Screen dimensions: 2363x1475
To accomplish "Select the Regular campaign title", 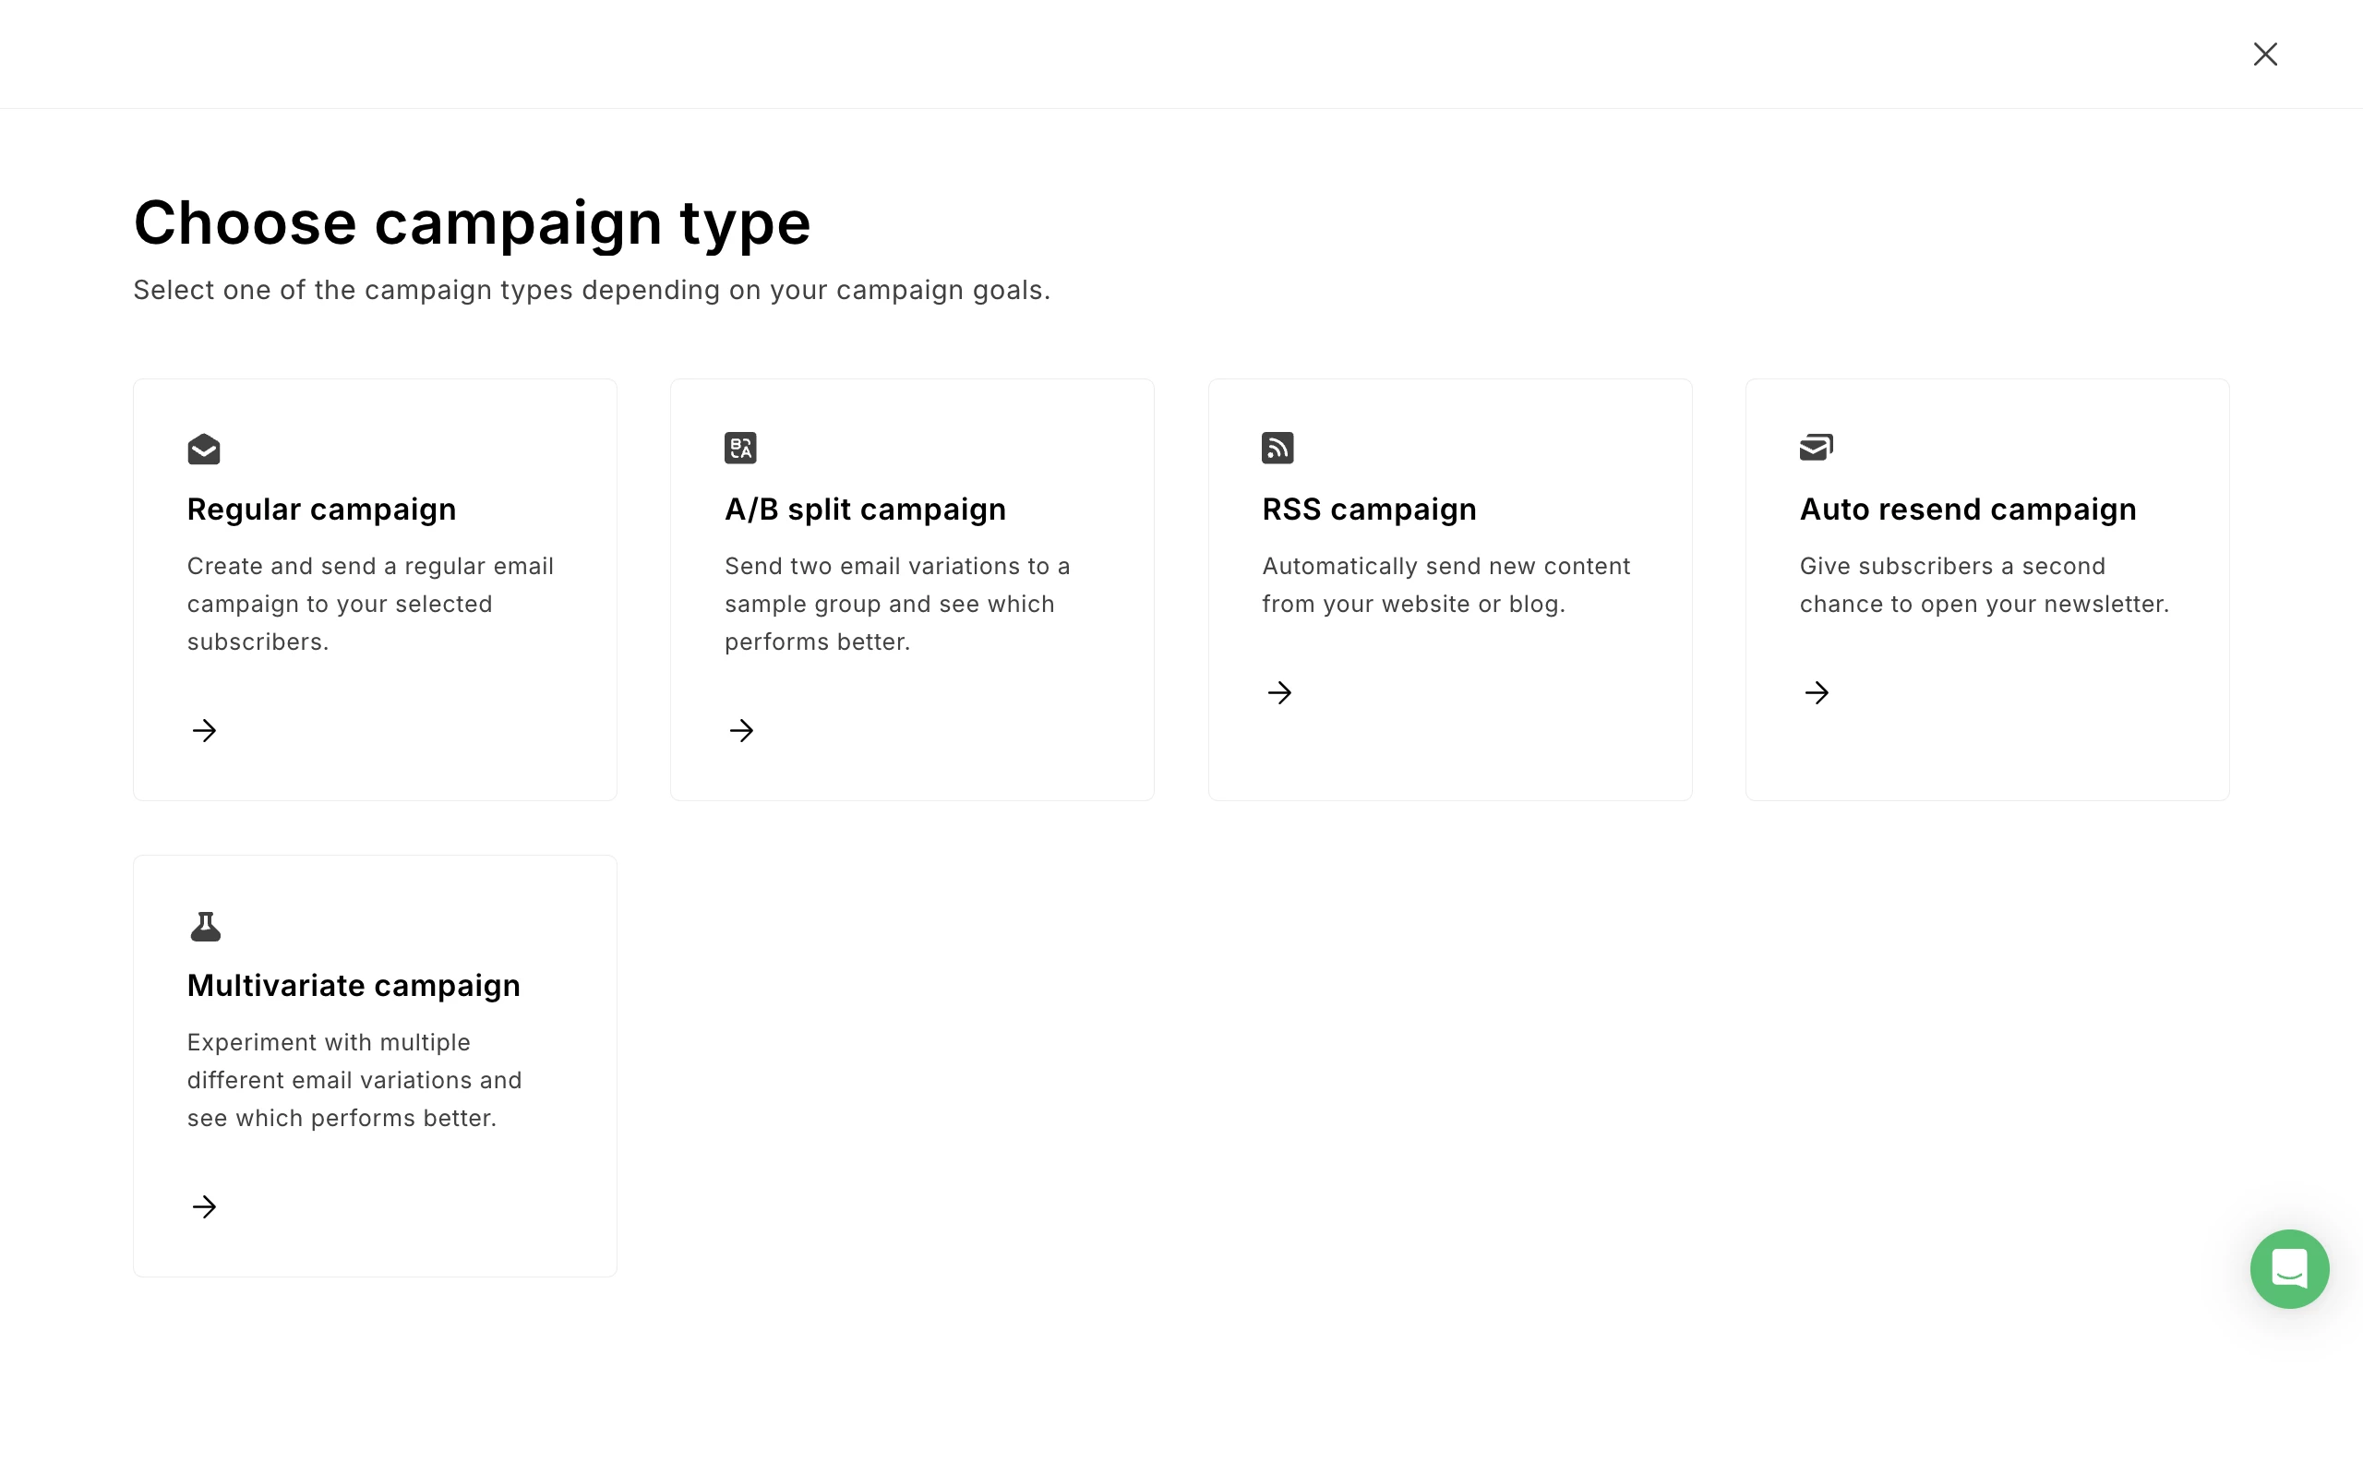I will click(x=321, y=510).
